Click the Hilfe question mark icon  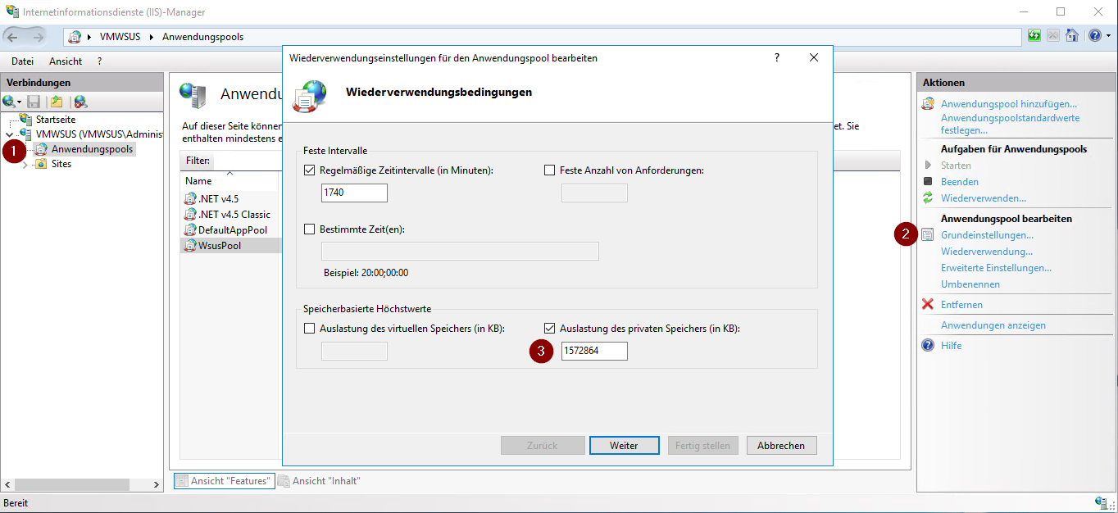tap(928, 346)
